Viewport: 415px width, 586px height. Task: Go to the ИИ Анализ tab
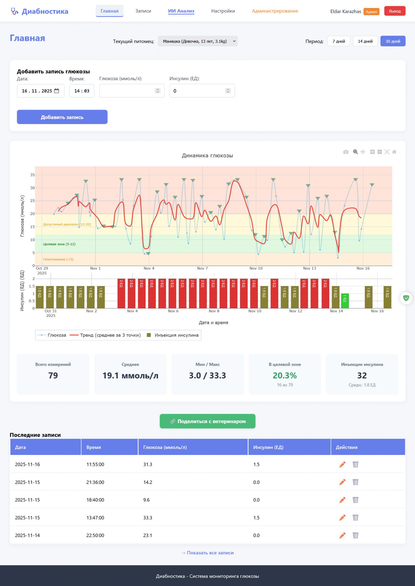[x=181, y=11]
